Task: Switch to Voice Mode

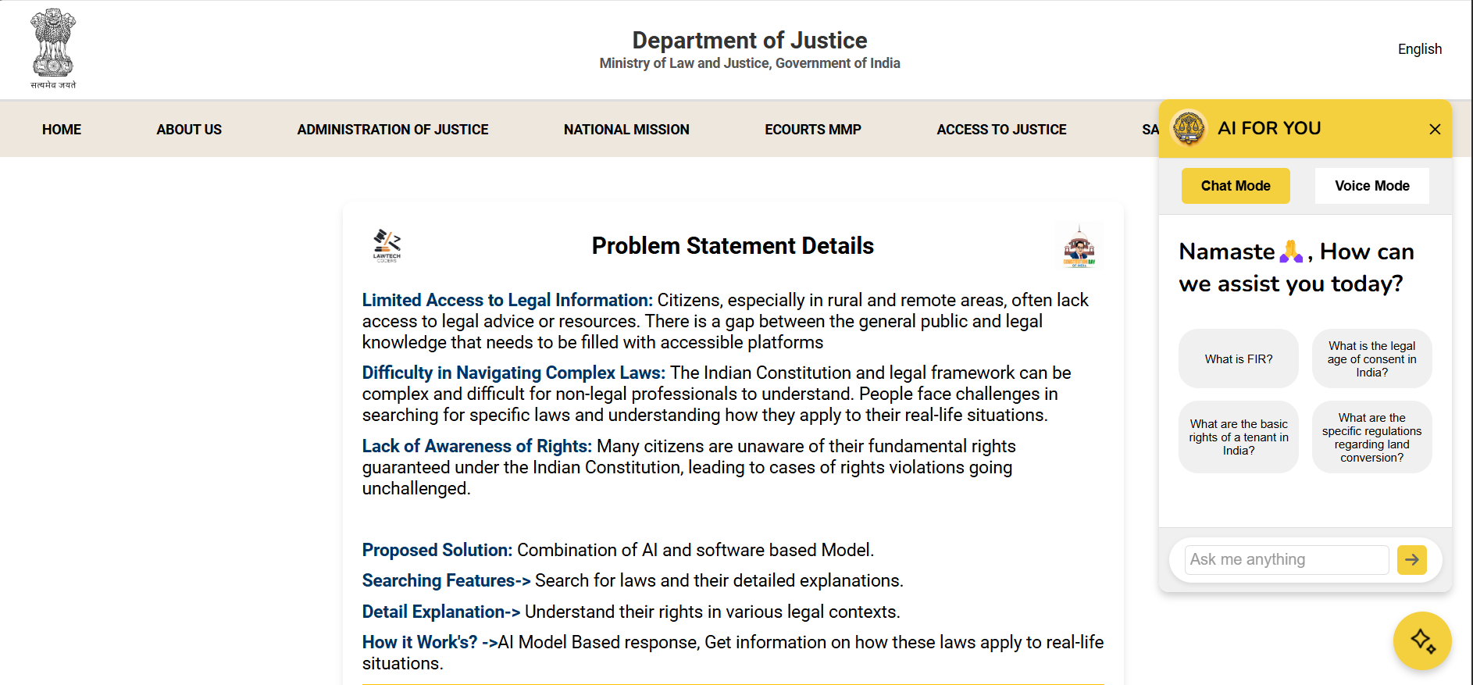Action: (1371, 186)
